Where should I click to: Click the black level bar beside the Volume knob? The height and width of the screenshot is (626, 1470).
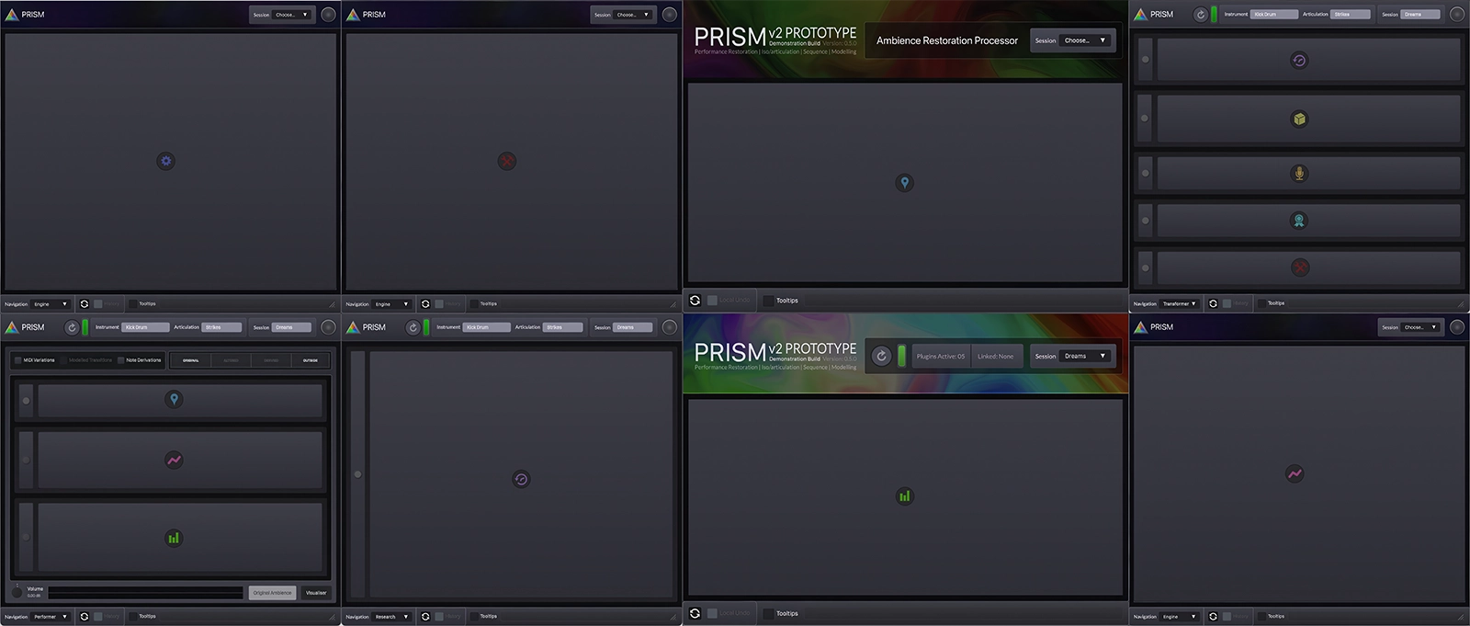coord(146,593)
